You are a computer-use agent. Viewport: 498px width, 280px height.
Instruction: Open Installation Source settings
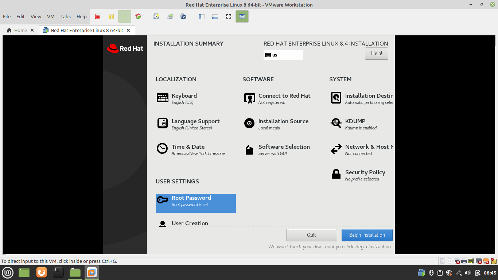(282, 124)
